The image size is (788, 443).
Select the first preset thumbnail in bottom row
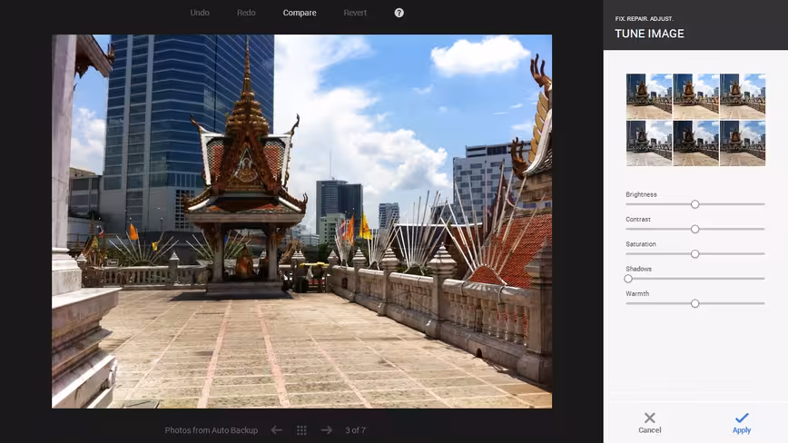649,143
